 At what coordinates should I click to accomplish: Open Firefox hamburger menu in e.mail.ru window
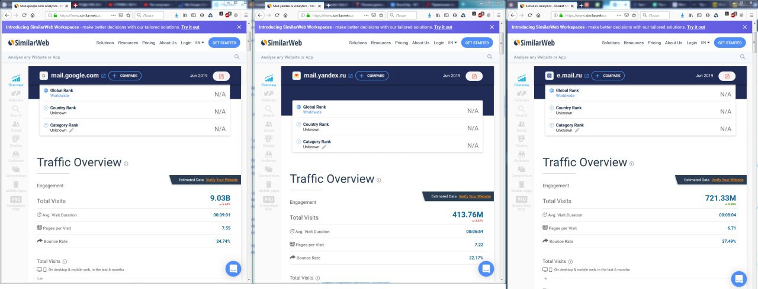point(752,15)
